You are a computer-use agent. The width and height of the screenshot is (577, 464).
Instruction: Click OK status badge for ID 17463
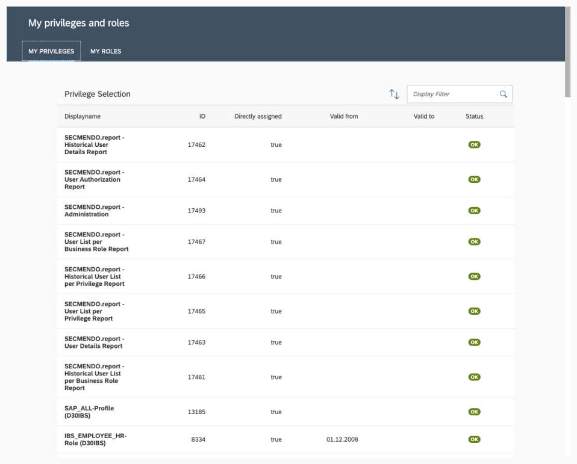pyautogui.click(x=474, y=342)
